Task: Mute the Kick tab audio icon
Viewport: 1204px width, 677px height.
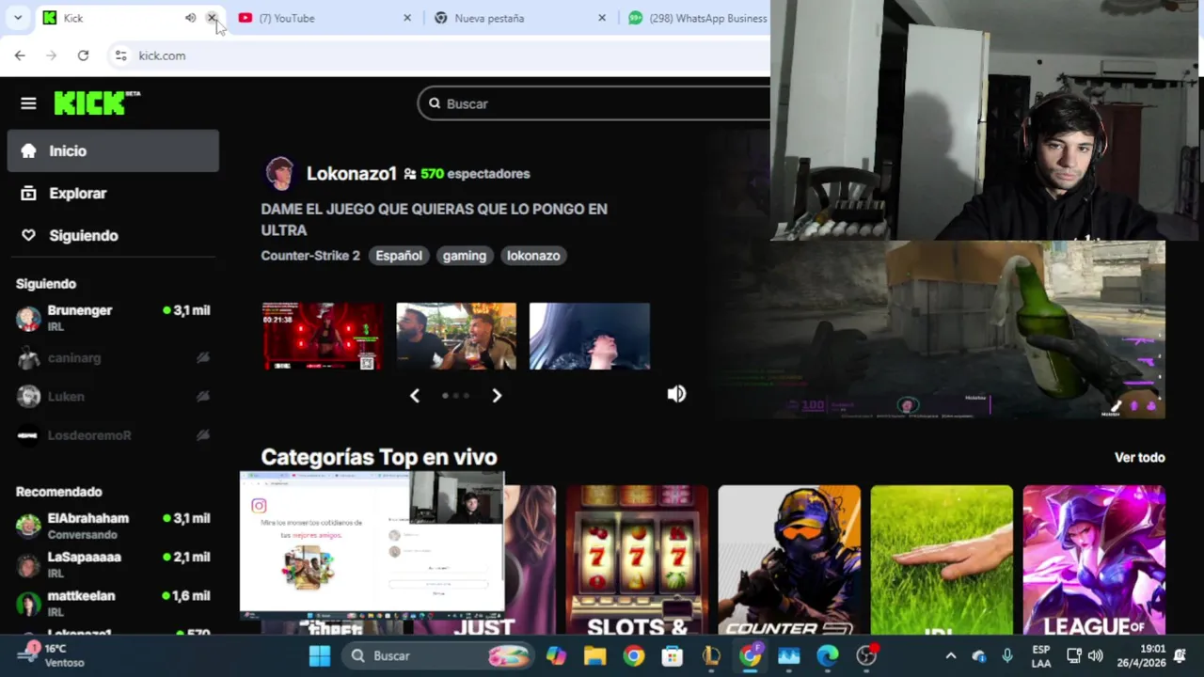Action: point(190,18)
